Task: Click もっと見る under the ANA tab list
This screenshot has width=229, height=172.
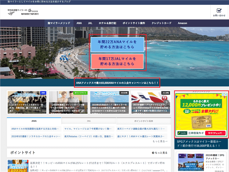Action: 160,141
